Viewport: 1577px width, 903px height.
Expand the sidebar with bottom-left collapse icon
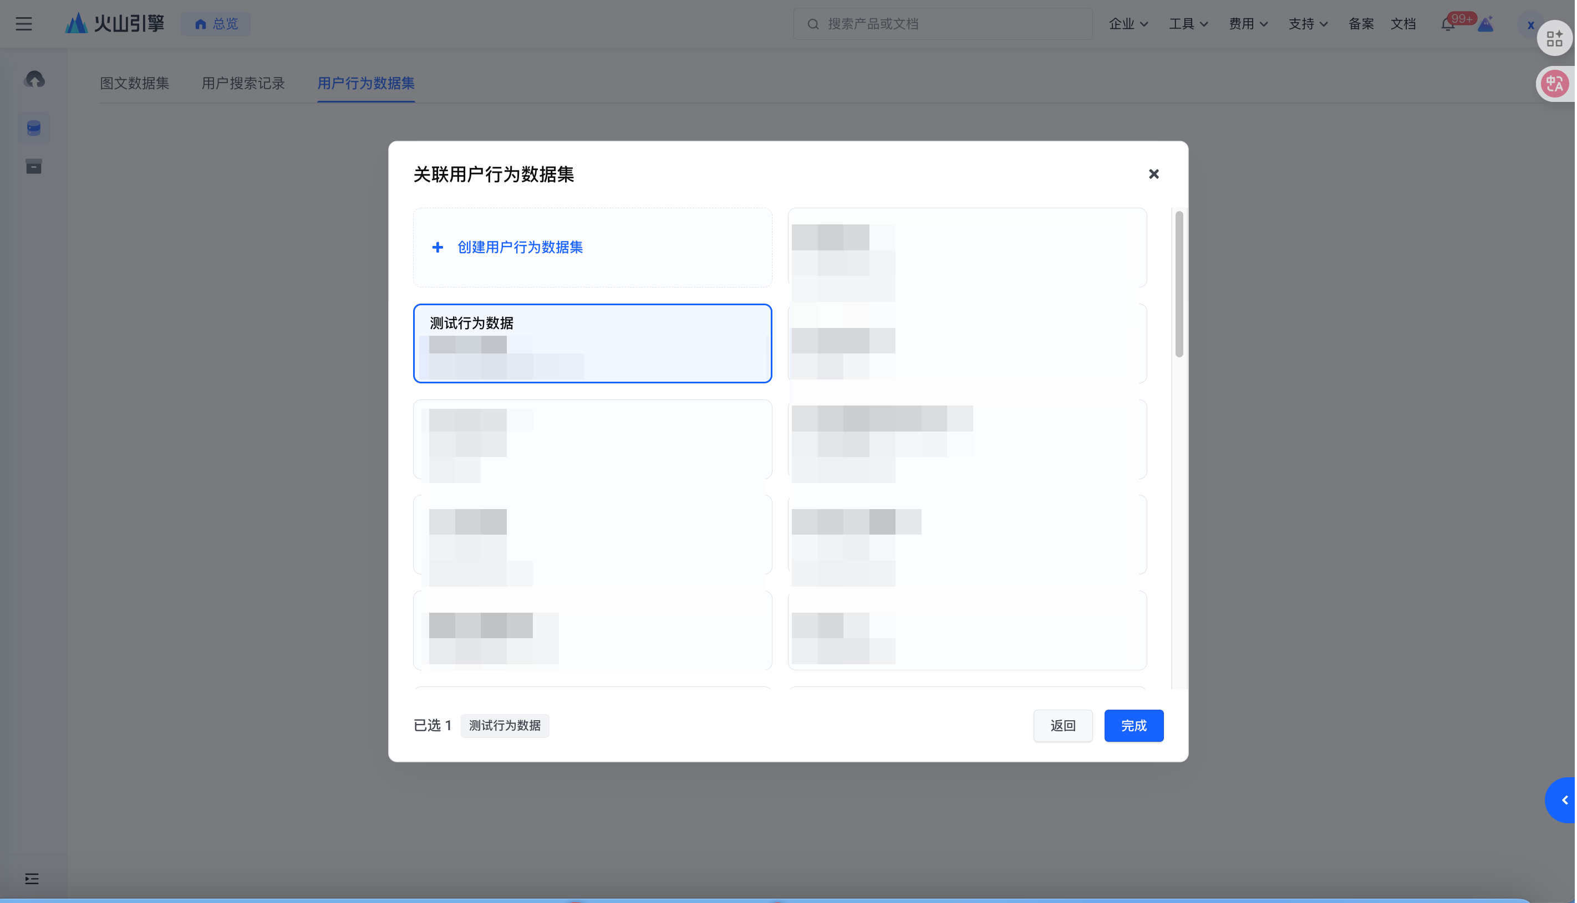[32, 878]
